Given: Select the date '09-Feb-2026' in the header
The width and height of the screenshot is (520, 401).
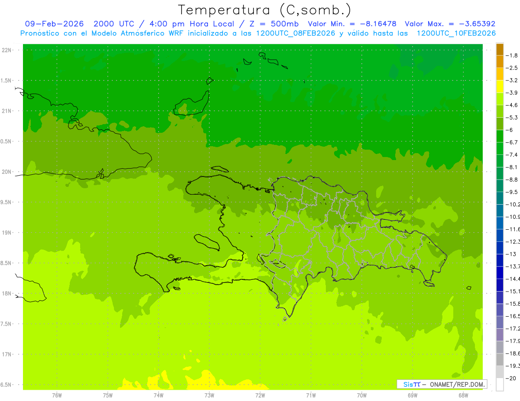Looking at the screenshot, I should (54, 24).
